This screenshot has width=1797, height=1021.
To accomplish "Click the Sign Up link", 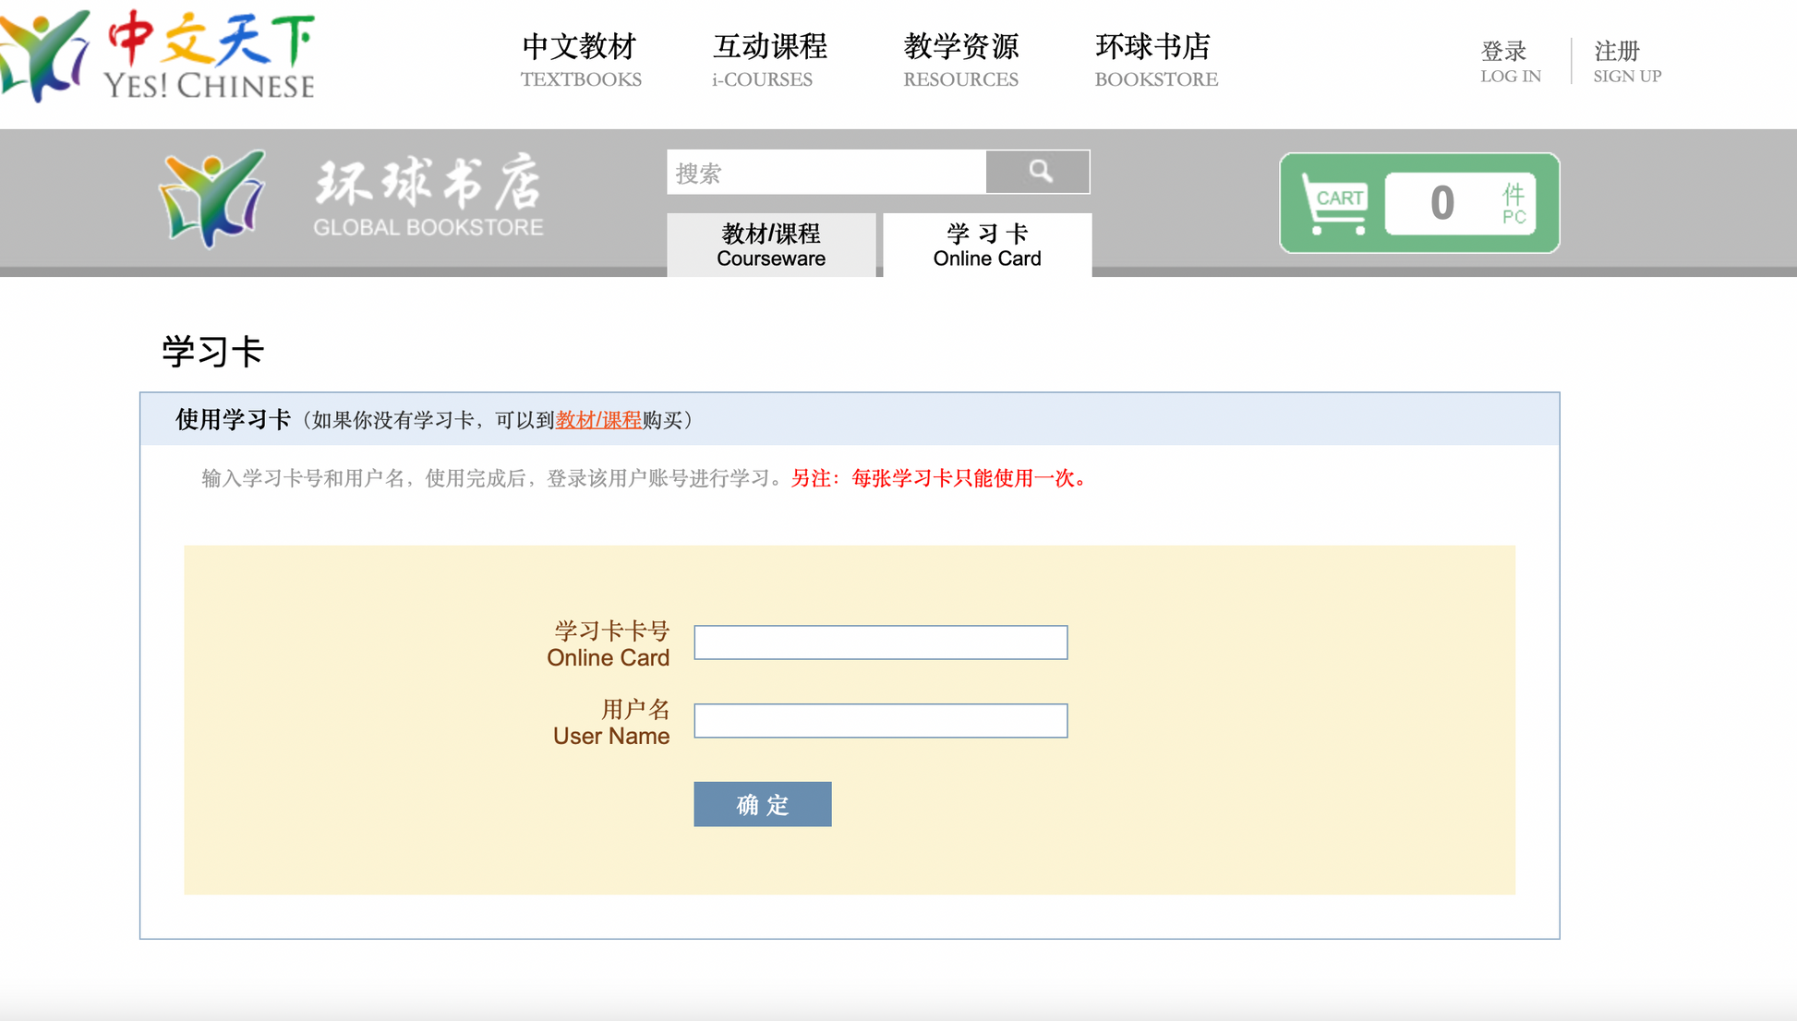I will click(x=1626, y=62).
